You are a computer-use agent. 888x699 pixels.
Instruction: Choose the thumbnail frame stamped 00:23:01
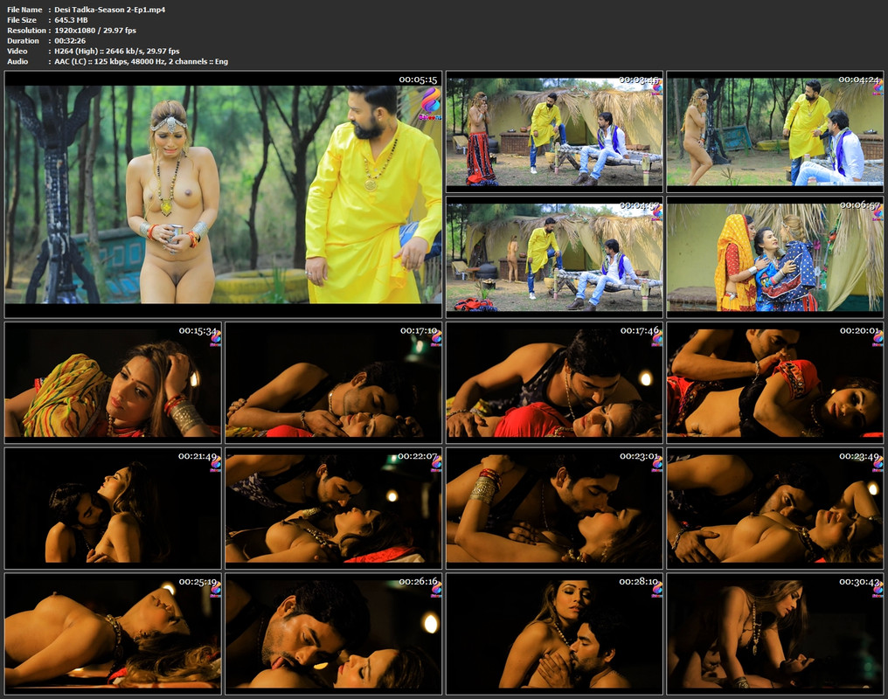coord(554,509)
